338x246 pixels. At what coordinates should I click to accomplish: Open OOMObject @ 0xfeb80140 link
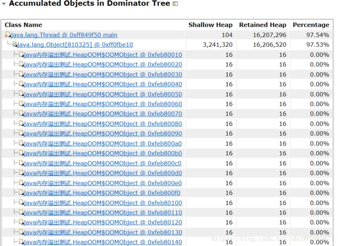point(103,242)
